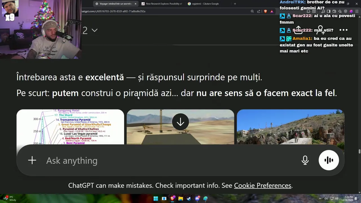This screenshot has width=361, height=203.
Task: Toggle the Brave sidebar panel
Action: [329, 11]
